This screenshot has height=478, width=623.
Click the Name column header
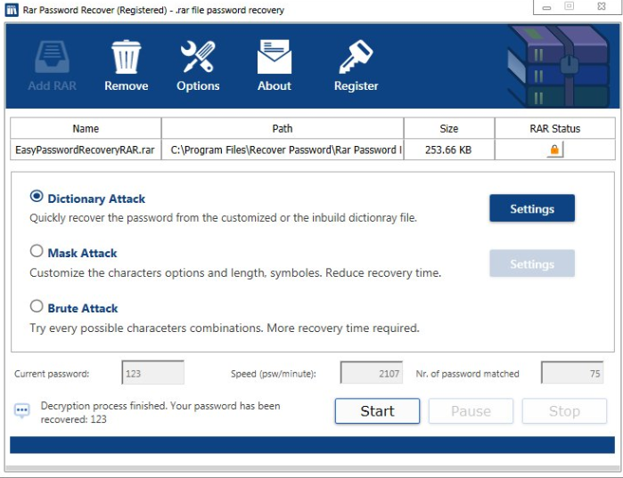(86, 128)
